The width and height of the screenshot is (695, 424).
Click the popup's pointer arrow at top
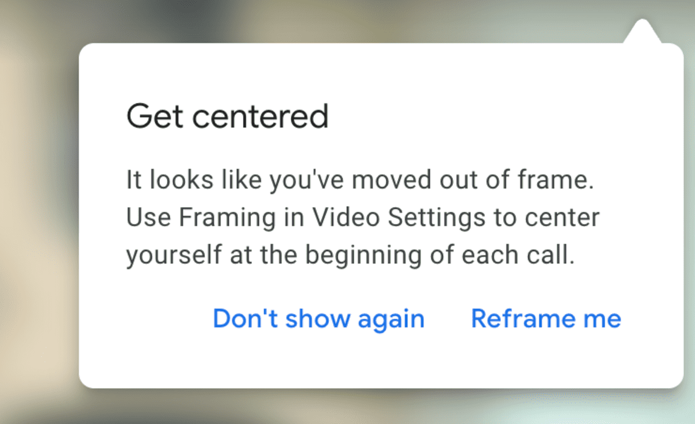click(x=642, y=32)
